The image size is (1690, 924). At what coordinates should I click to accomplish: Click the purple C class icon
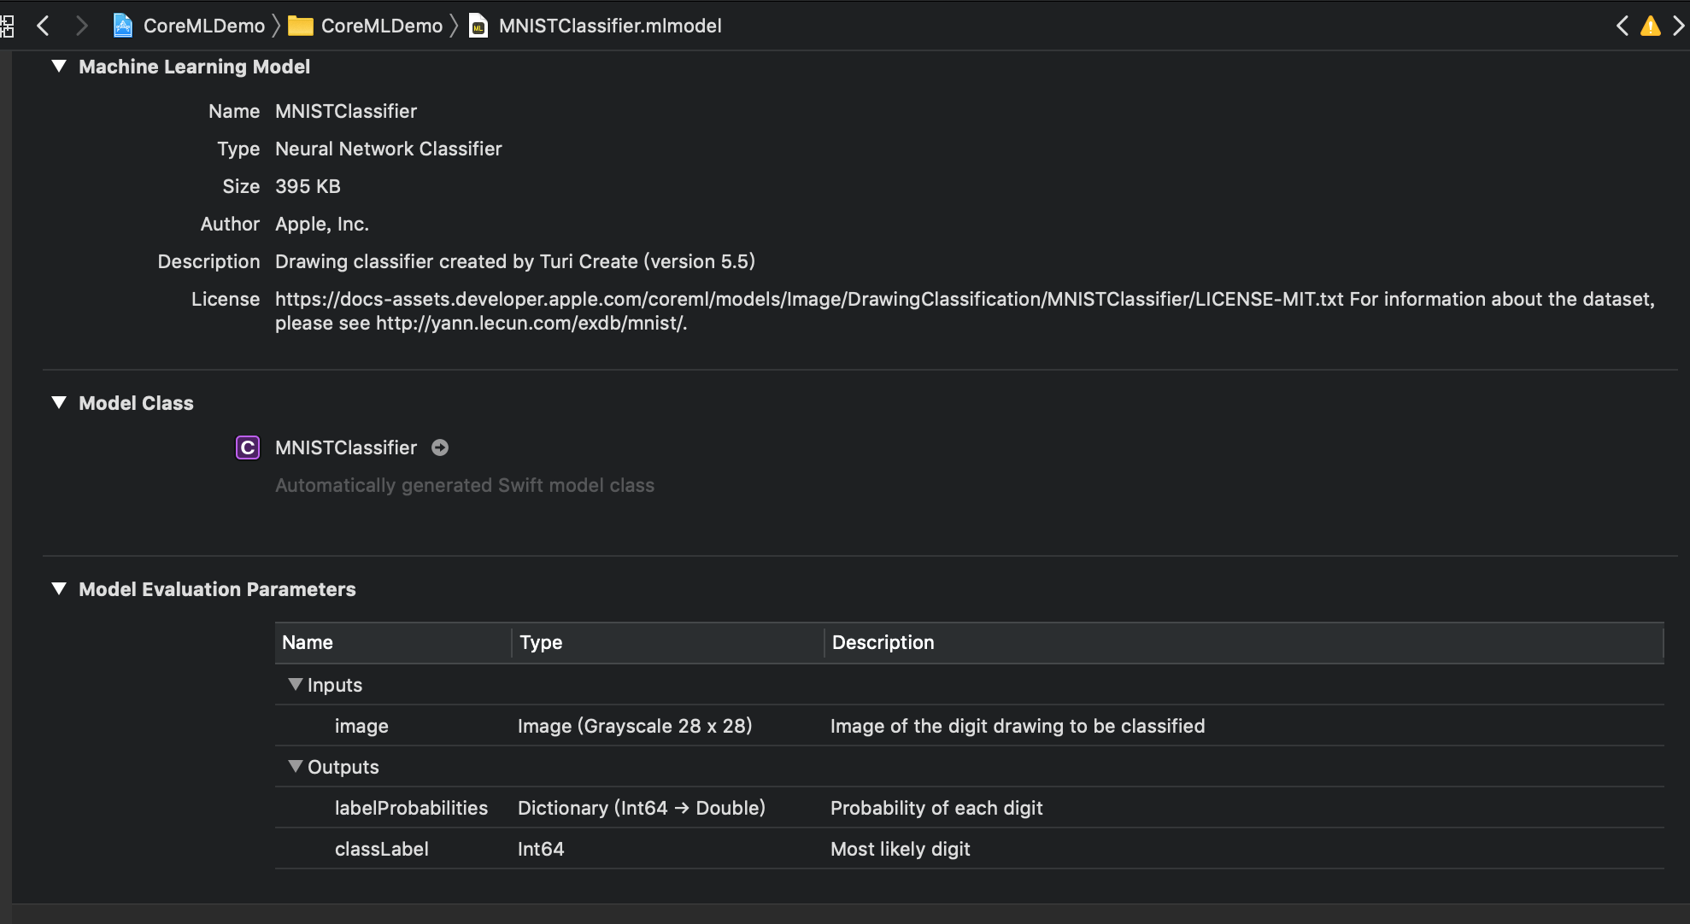click(248, 447)
